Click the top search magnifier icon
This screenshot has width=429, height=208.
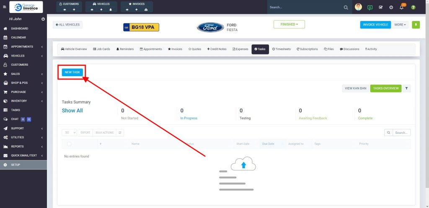click(x=346, y=8)
